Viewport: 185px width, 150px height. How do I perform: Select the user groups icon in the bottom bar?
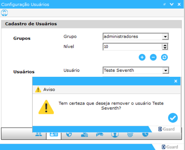[39, 135]
